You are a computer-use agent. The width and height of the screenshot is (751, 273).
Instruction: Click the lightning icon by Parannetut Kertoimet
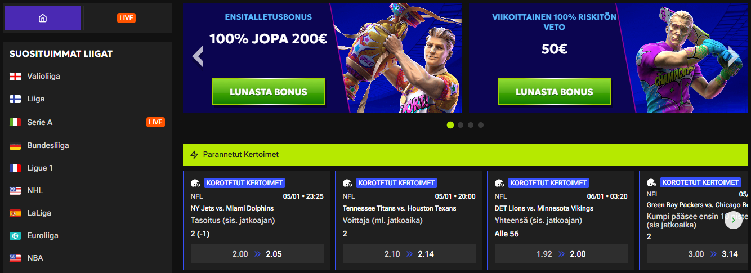click(194, 155)
